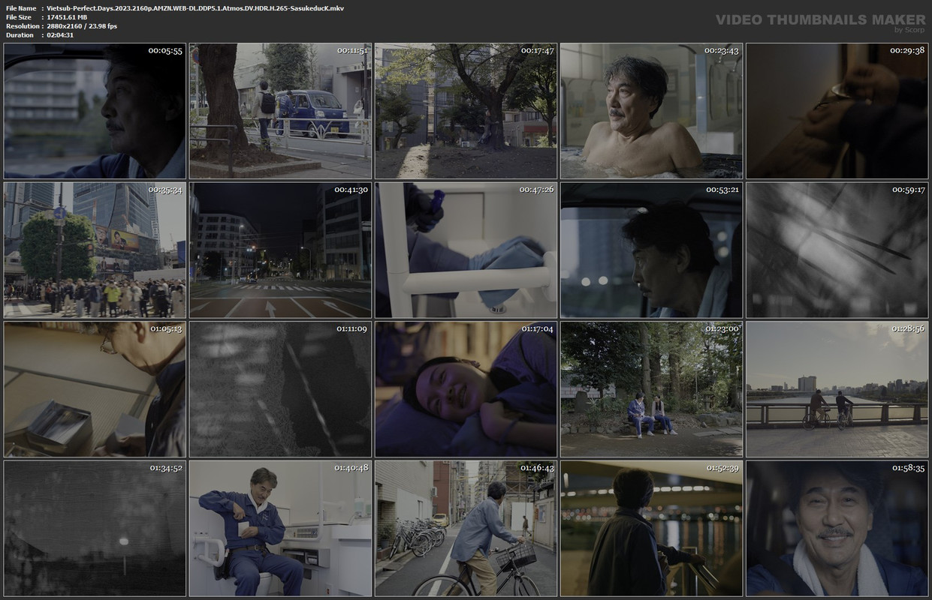Open the sleeping woman thumbnail at 01:17:04

click(x=466, y=389)
